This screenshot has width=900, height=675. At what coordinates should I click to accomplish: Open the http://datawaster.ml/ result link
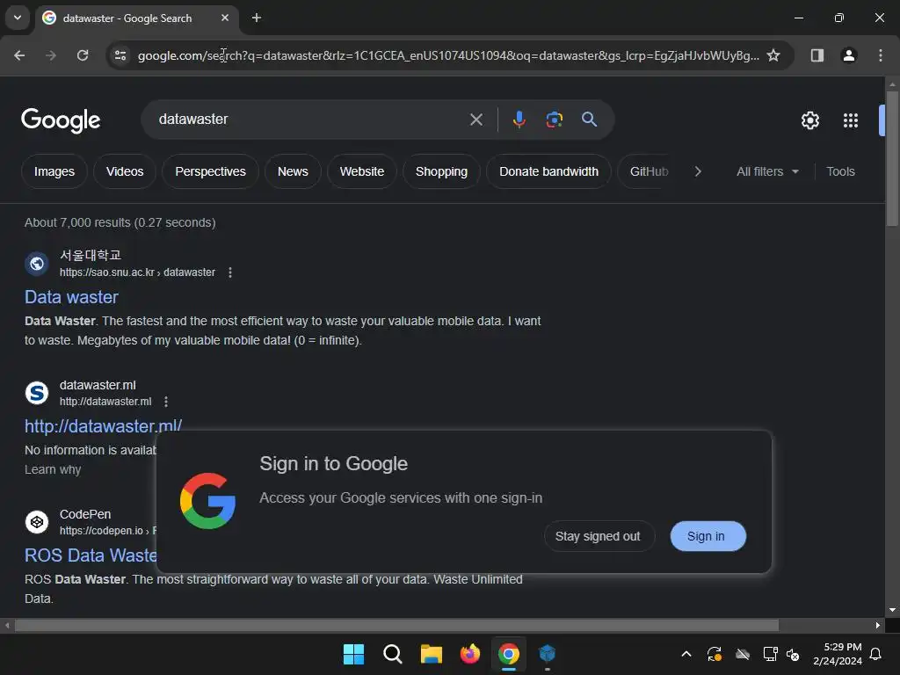pos(104,426)
